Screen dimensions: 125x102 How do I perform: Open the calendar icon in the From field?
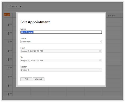pos(100,51)
